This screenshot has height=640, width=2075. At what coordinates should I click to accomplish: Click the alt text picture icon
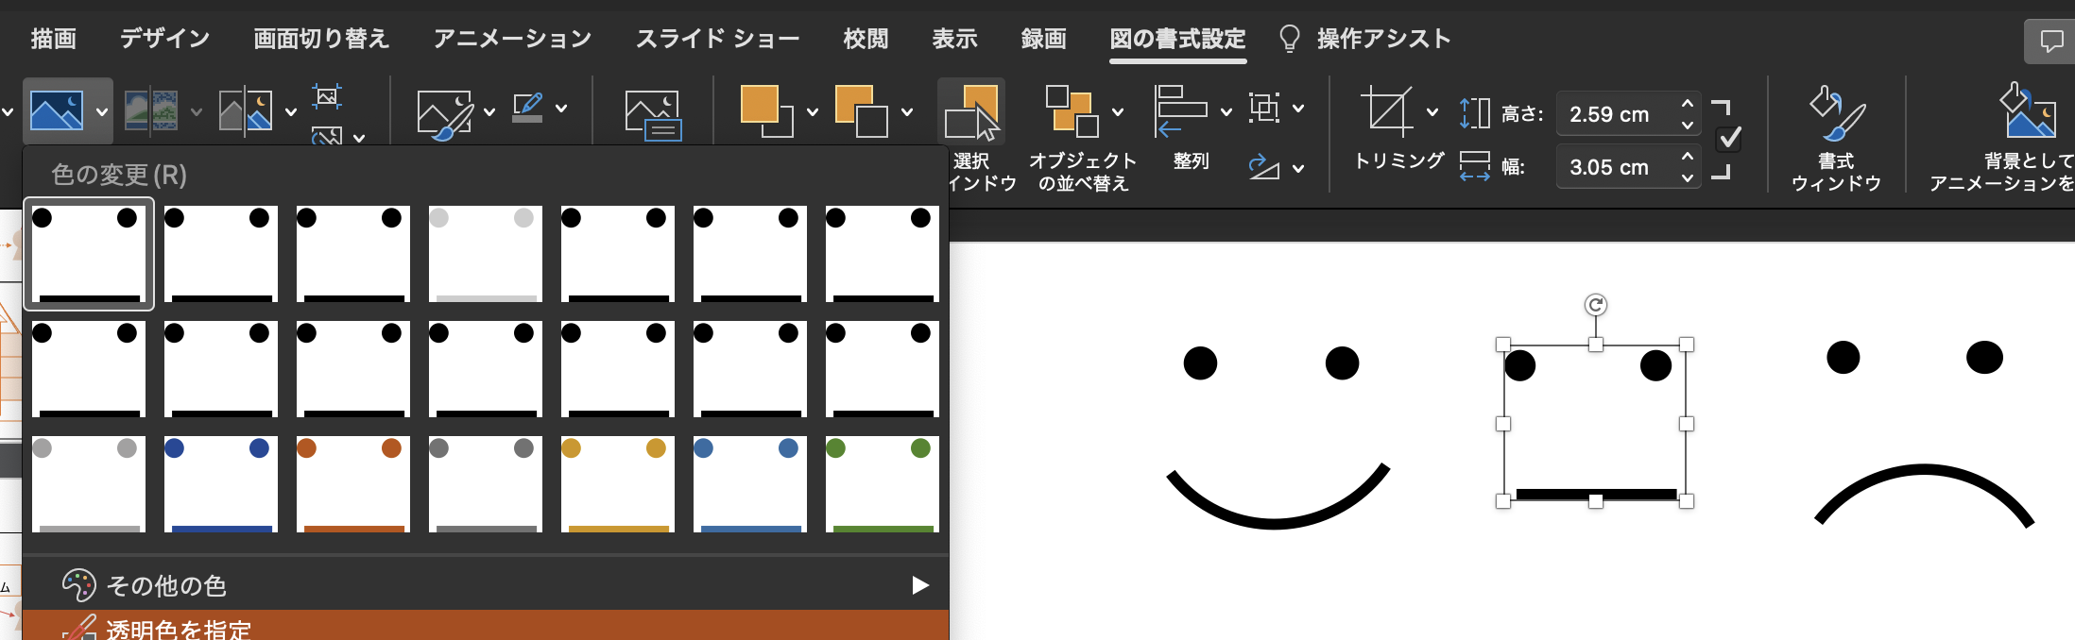pos(652,114)
